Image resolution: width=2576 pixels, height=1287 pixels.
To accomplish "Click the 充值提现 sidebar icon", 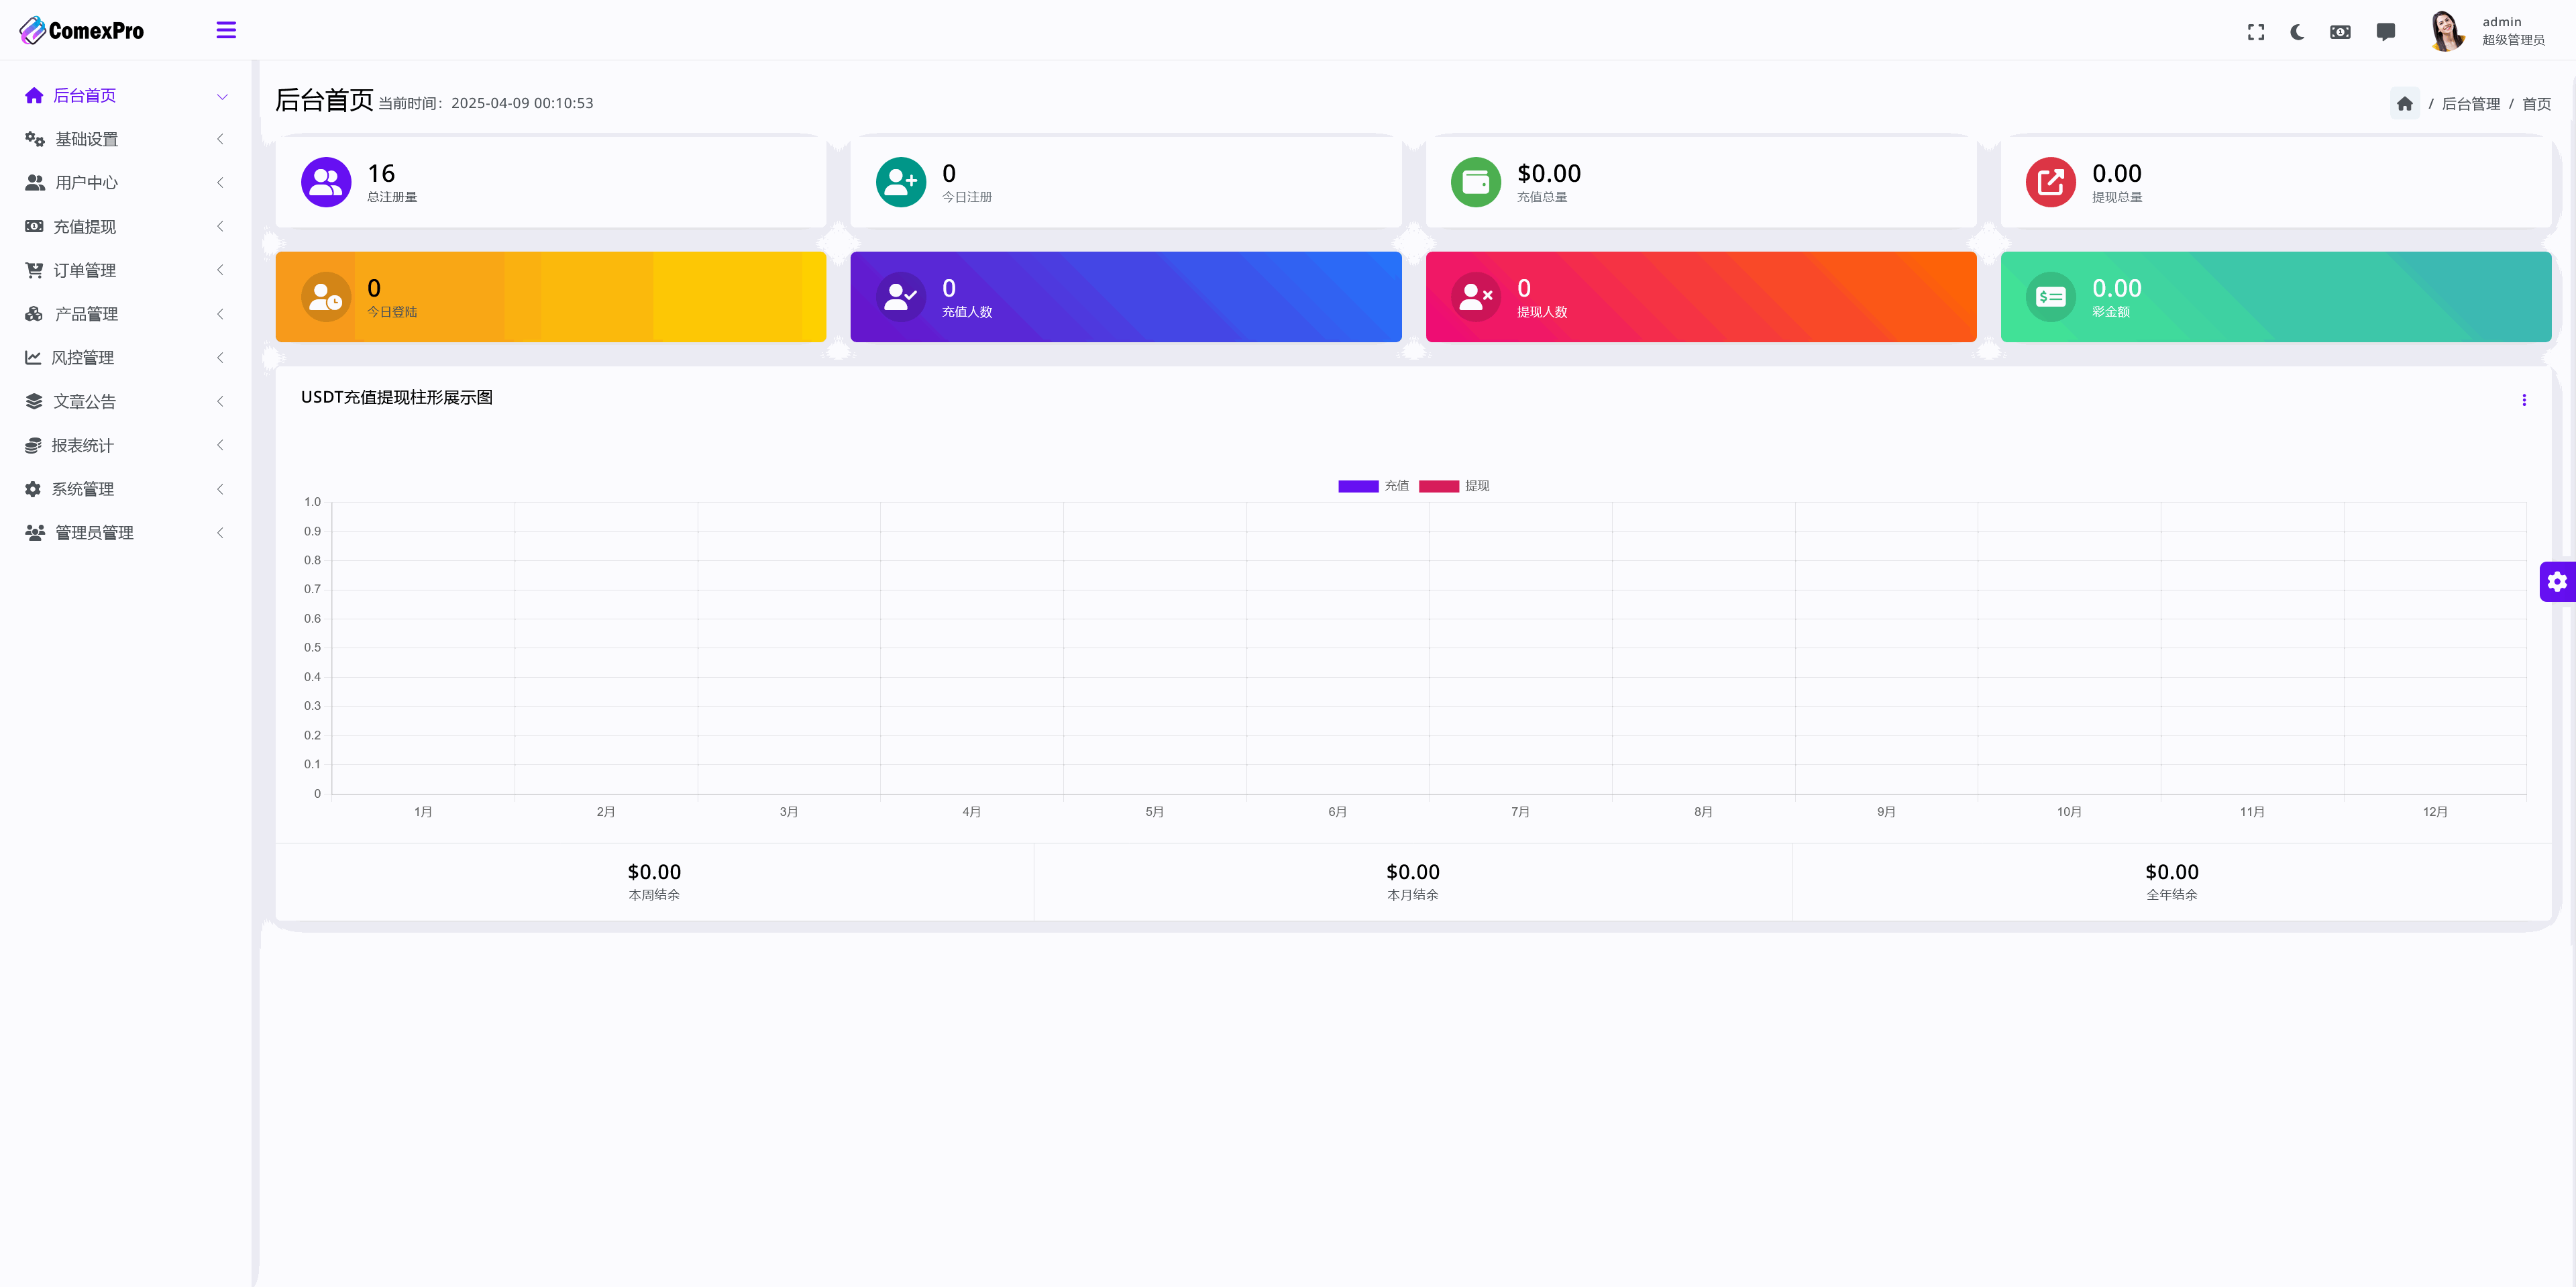I will coord(33,226).
